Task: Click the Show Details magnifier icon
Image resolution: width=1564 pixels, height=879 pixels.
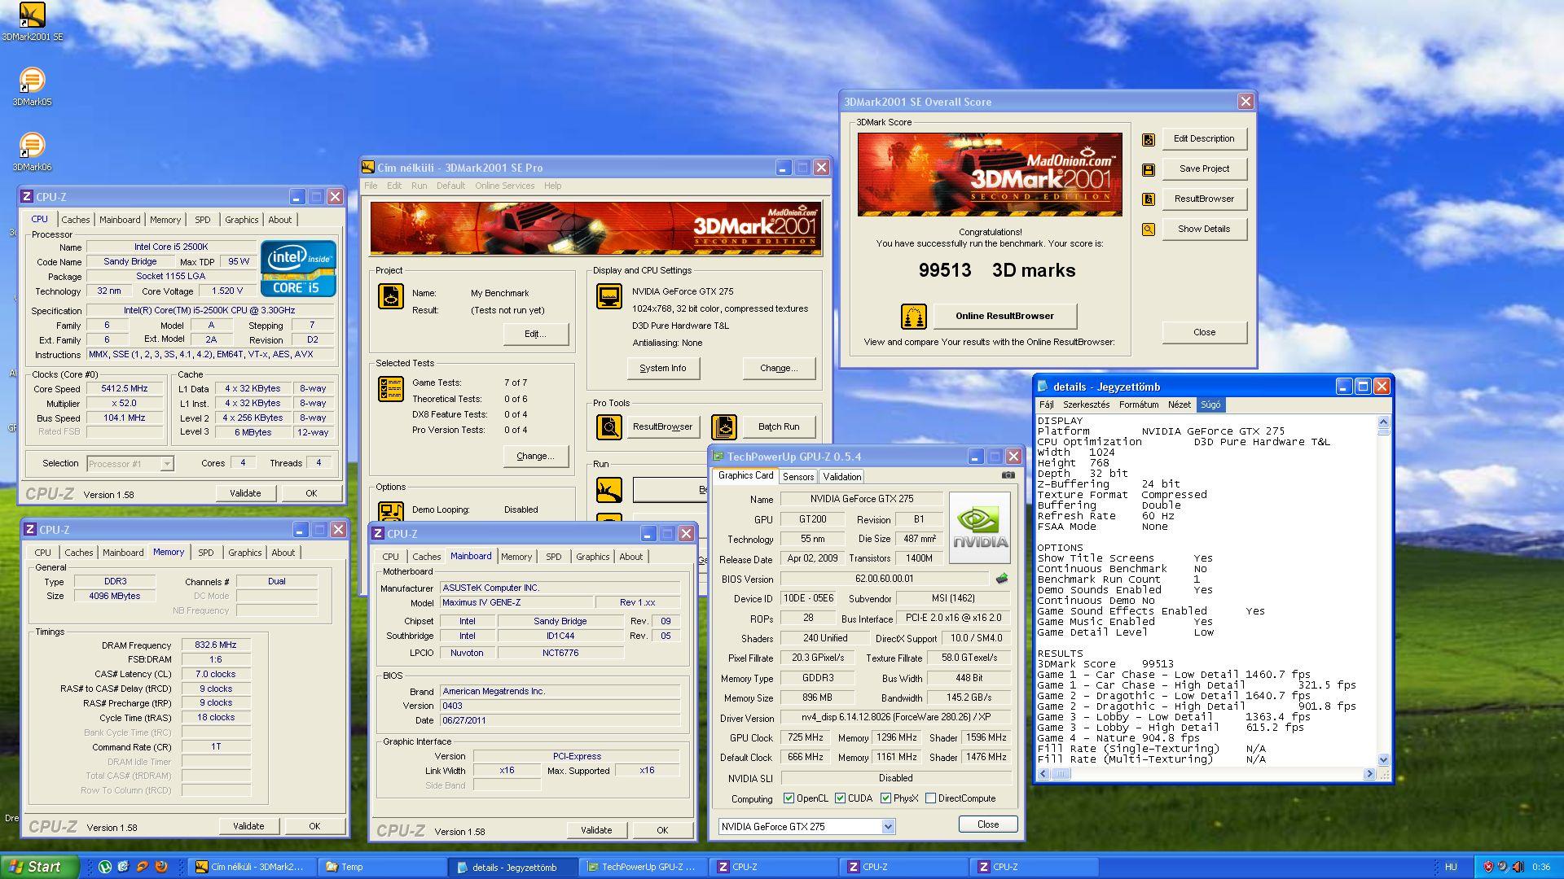Action: point(1149,230)
